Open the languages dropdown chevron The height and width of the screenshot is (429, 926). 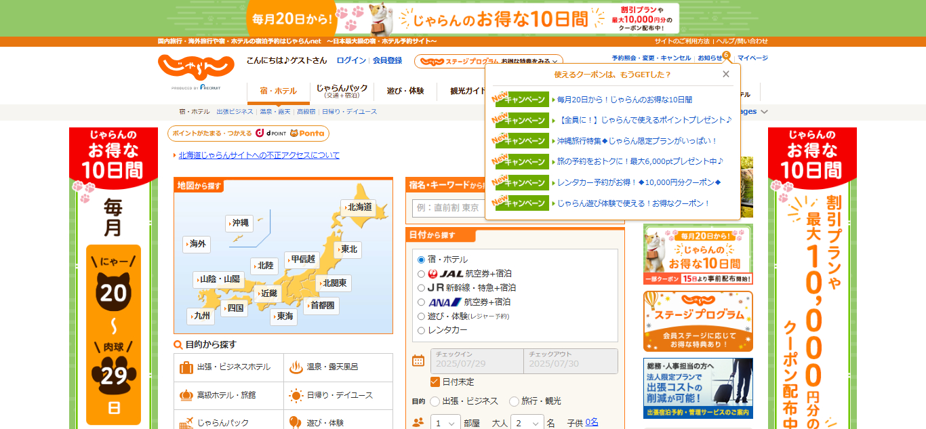click(x=764, y=112)
